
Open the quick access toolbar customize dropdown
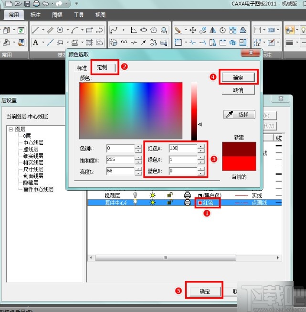(76, 3)
